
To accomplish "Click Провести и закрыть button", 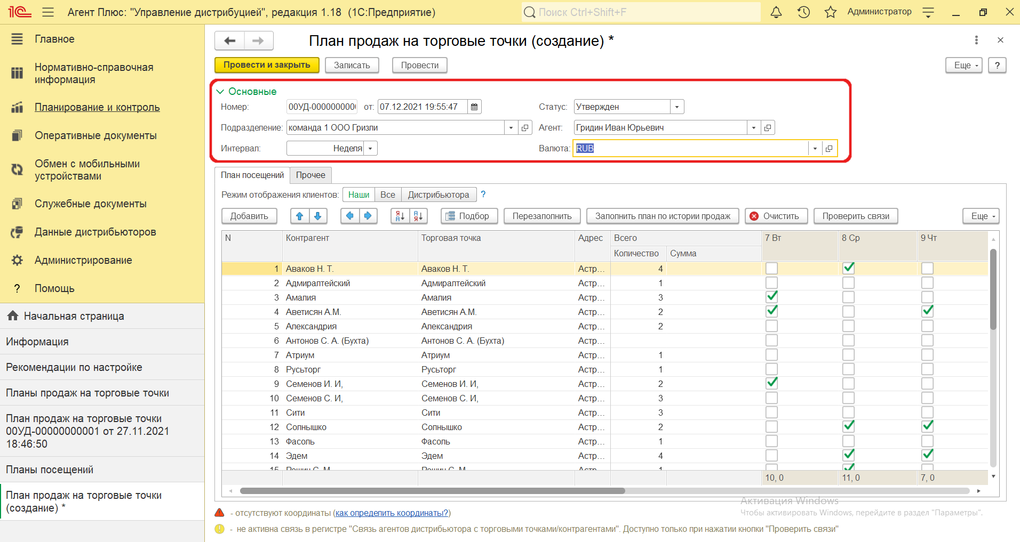I will pos(267,65).
